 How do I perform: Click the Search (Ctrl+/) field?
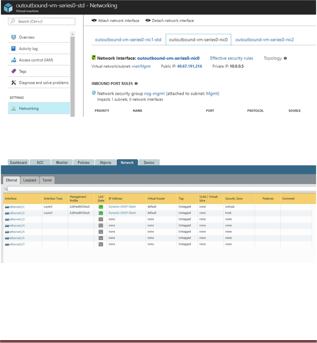[42, 21]
